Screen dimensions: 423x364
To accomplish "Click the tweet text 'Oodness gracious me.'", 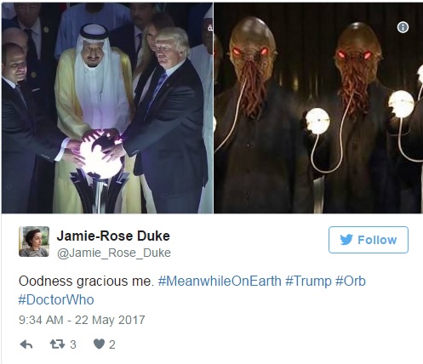I will click(86, 282).
